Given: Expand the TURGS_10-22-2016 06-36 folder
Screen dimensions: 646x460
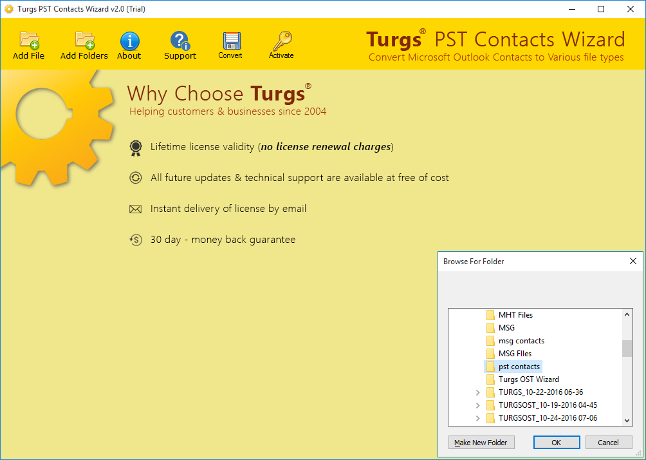Looking at the screenshot, I should [477, 392].
